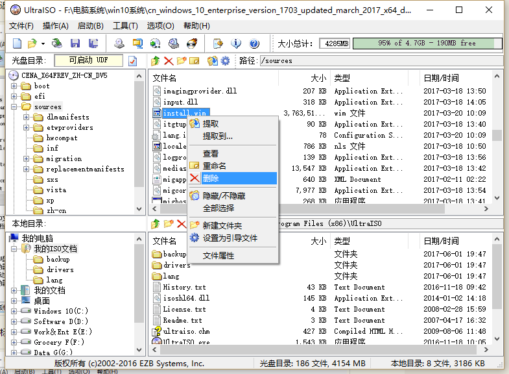Click the disc pane Up folder icon
This screenshot has width=509, height=374.
click(156, 61)
